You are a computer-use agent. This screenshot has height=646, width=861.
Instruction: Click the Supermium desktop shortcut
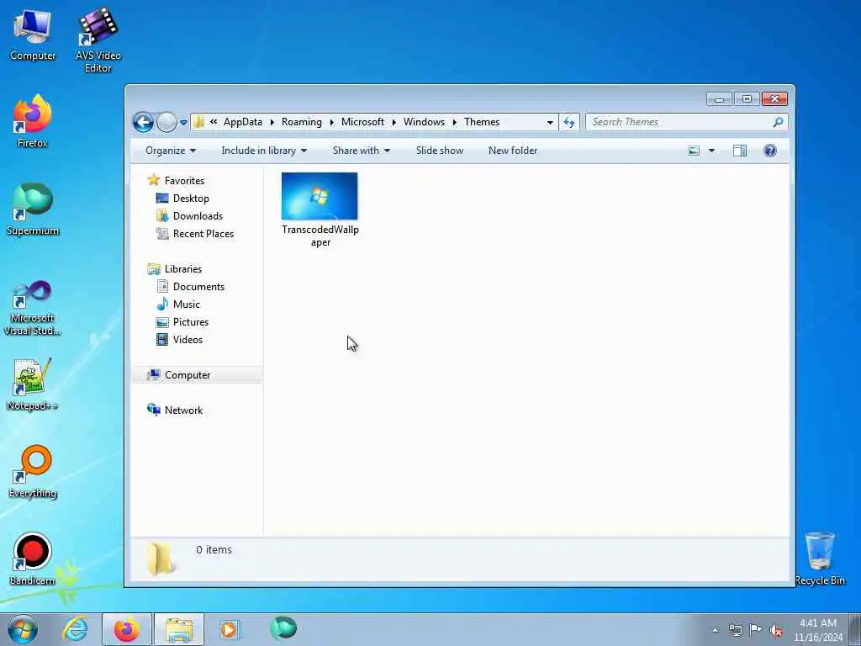(33, 209)
